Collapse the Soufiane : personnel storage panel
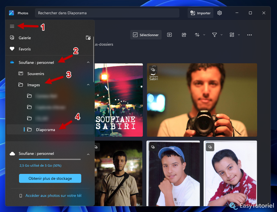Image resolution: width=277 pixels, height=212 pixels. 88,154
